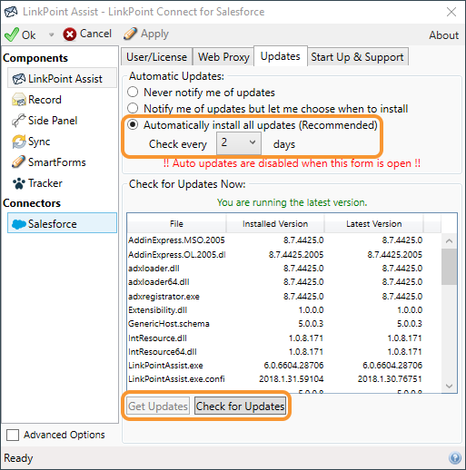Image resolution: width=466 pixels, height=470 pixels.
Task: Click the file list scroll up arrow
Action: tap(449, 241)
